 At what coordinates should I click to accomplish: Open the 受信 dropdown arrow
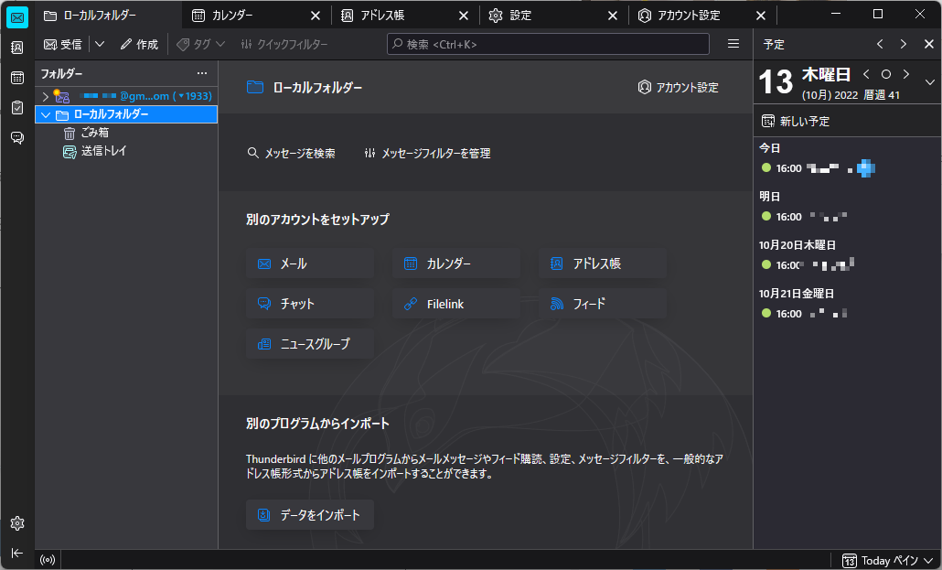pyautogui.click(x=98, y=43)
